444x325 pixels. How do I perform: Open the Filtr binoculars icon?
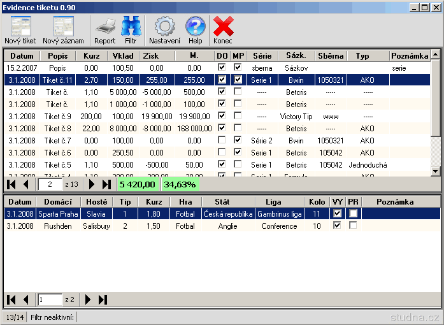(131, 27)
